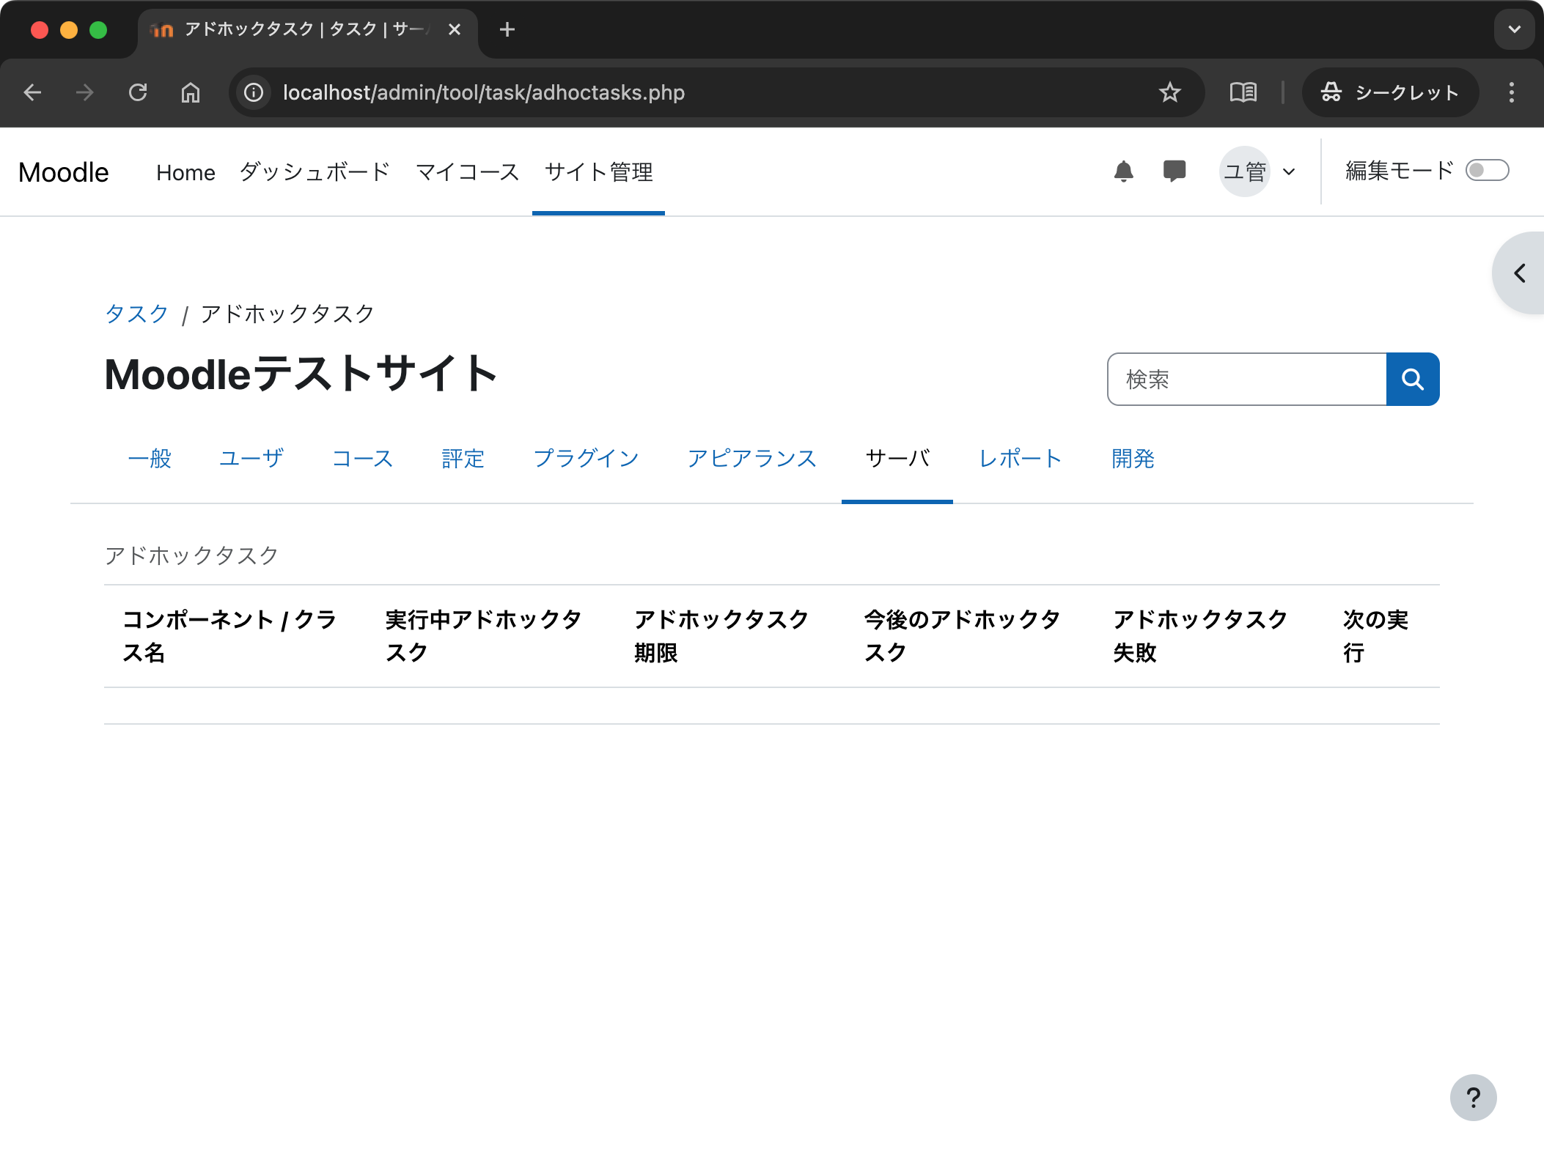Image resolution: width=1544 pixels, height=1168 pixels.
Task: Focus the 検索 input field
Action: [x=1246, y=379]
